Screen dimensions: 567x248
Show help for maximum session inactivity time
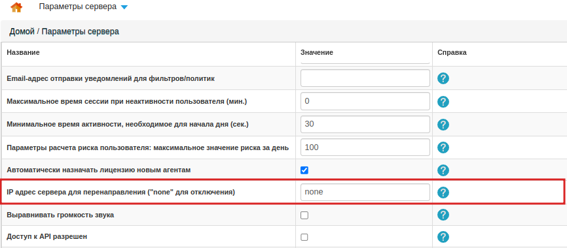443,102
